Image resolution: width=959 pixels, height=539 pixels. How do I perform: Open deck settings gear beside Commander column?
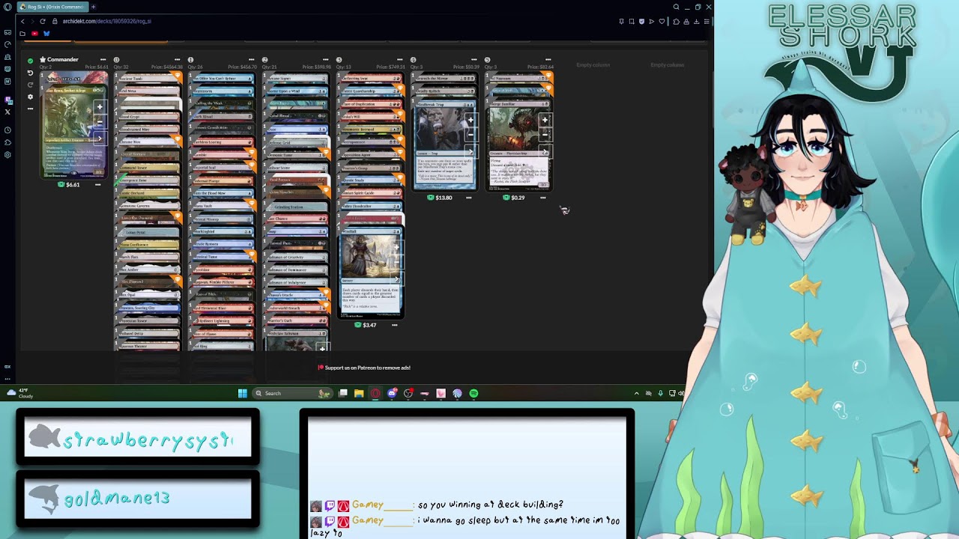pos(30,97)
